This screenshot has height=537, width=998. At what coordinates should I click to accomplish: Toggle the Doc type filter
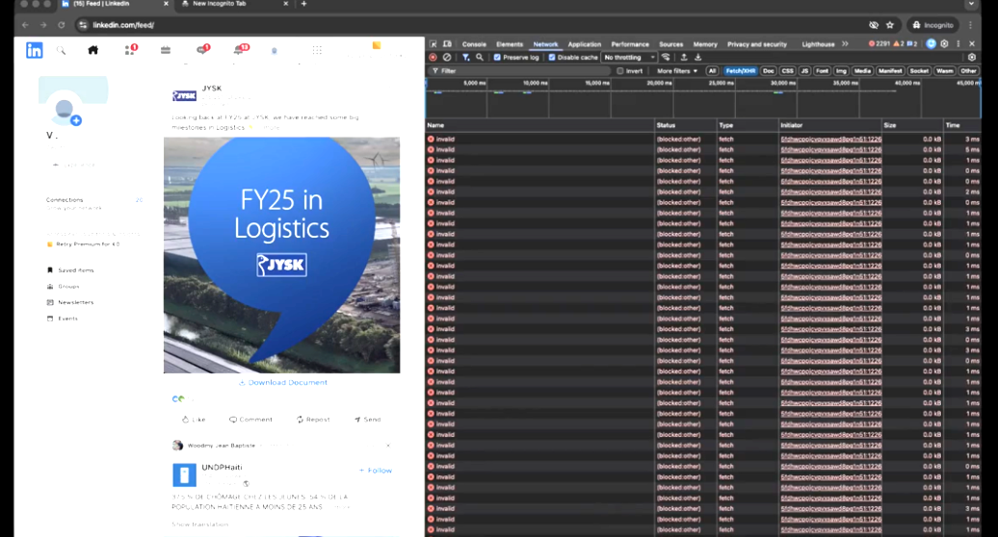tap(768, 71)
